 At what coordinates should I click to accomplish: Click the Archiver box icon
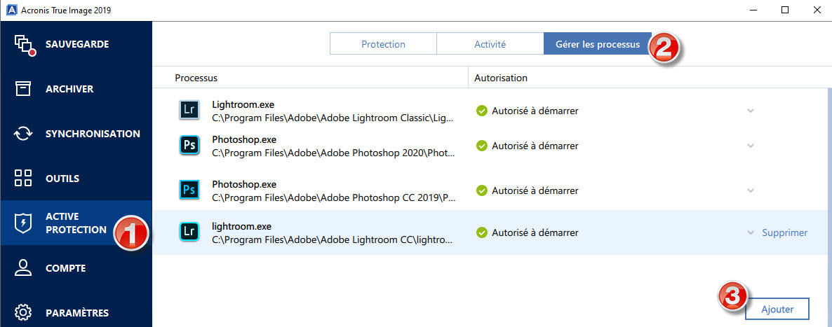click(x=24, y=89)
